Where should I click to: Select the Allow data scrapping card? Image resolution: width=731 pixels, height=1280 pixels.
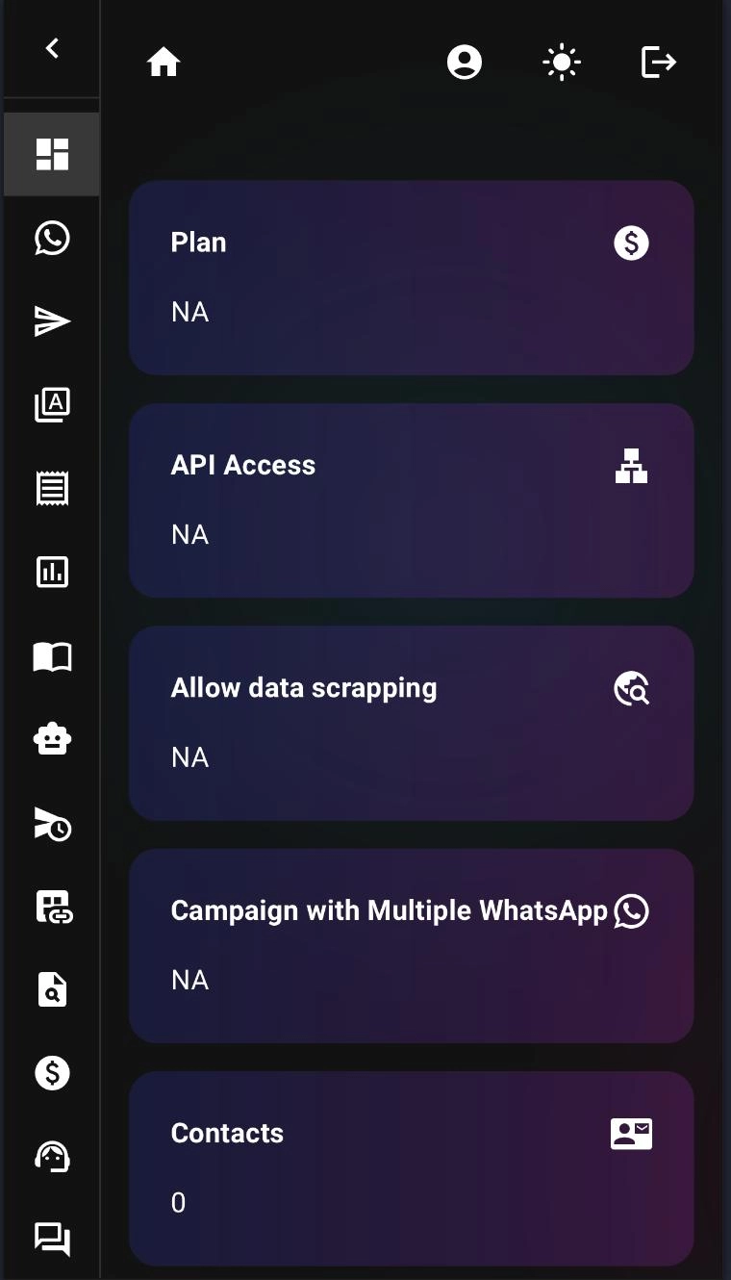pyautogui.click(x=411, y=723)
